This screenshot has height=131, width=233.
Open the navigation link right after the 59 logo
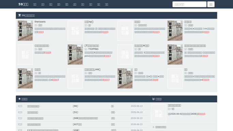35,4
